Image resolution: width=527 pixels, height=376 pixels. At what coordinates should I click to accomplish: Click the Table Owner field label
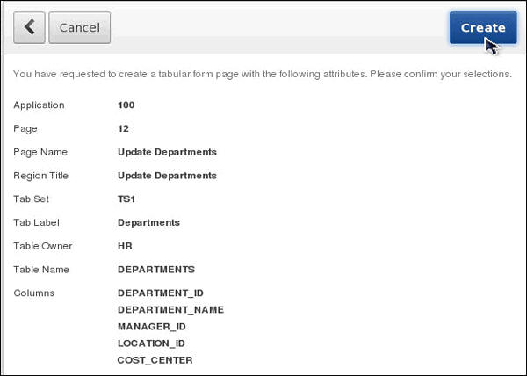(x=42, y=246)
